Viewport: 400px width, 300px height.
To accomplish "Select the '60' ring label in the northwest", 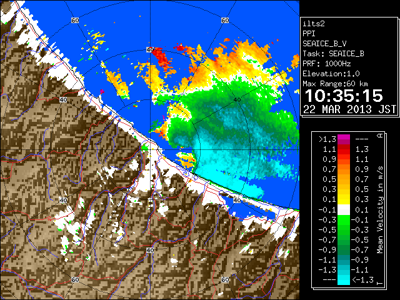I will [x=75, y=20].
